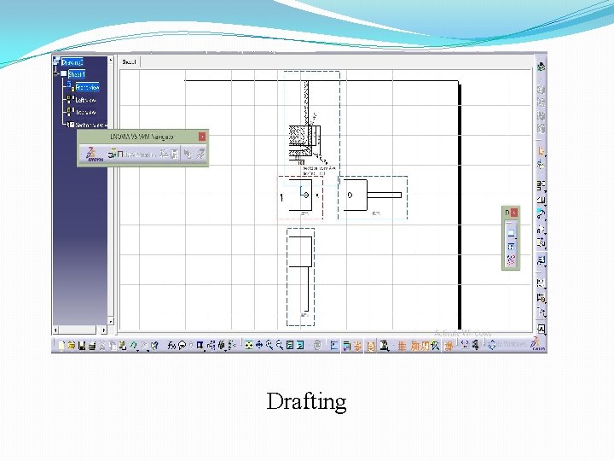
Task: Click the Save floppy disk icon
Action: 82,346
